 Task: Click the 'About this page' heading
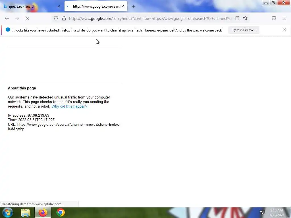tap(22, 88)
